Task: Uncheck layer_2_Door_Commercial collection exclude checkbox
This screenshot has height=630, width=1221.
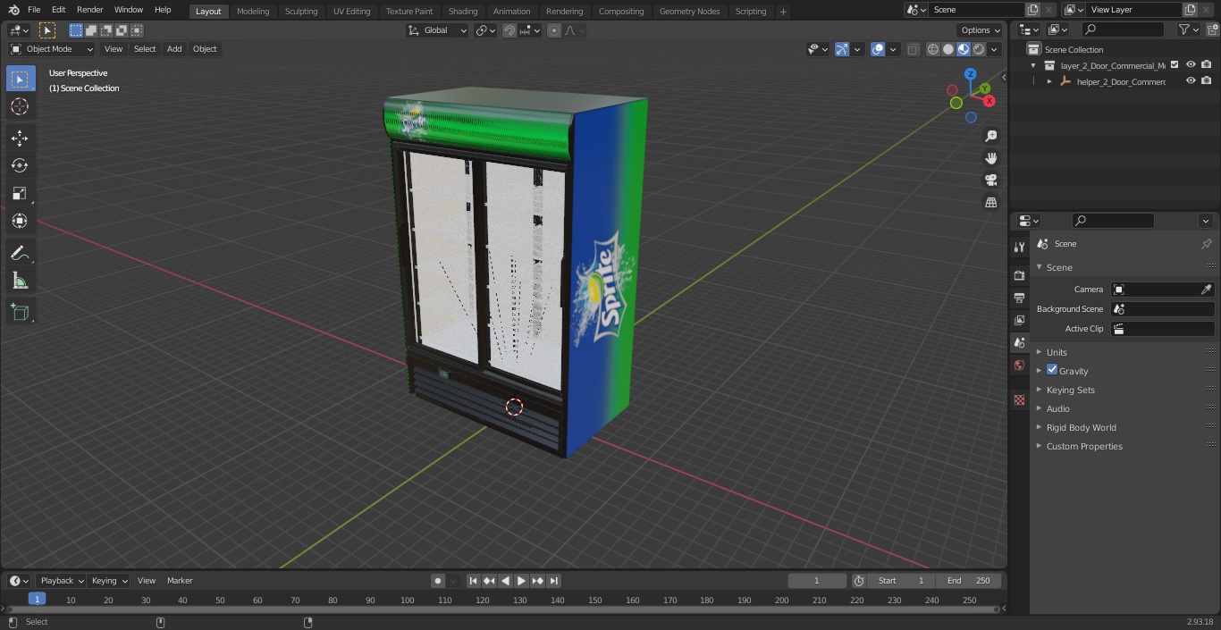Action: (x=1175, y=65)
